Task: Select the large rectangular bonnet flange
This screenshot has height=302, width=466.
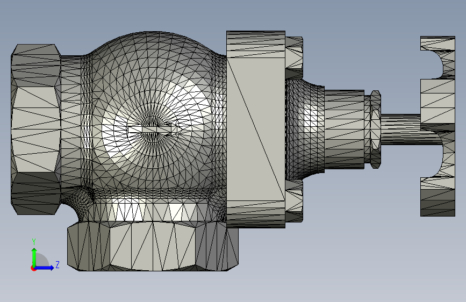Action: [x=256, y=130]
